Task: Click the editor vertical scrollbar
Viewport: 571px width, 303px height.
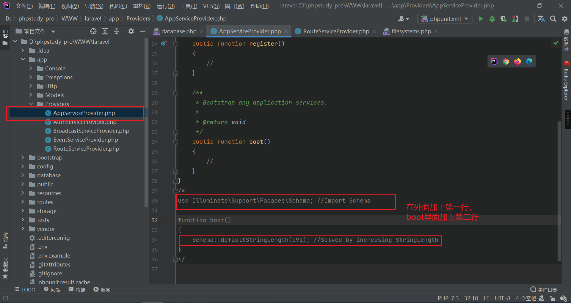Action: [559, 192]
